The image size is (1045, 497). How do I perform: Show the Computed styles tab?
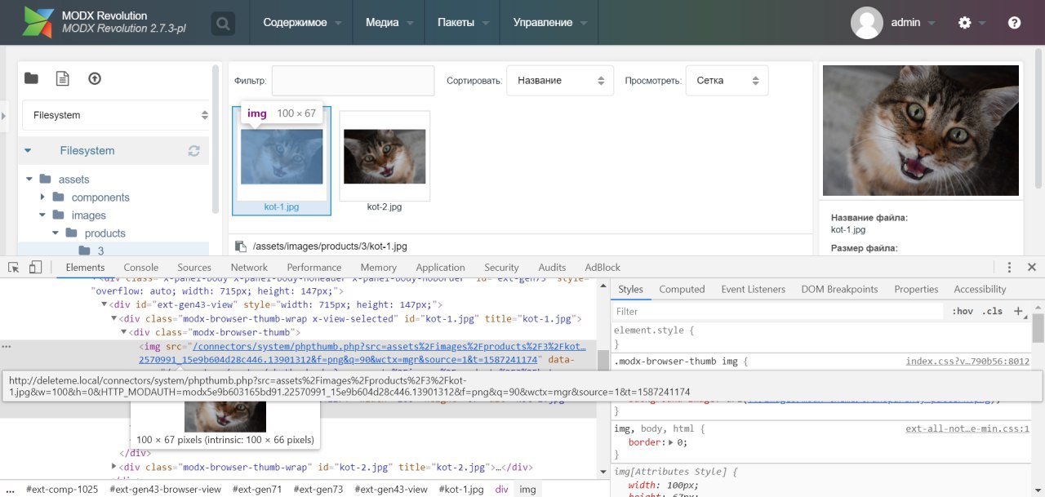(682, 289)
